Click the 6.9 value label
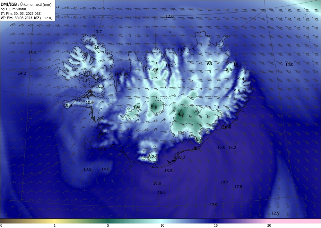 point(199,139)
